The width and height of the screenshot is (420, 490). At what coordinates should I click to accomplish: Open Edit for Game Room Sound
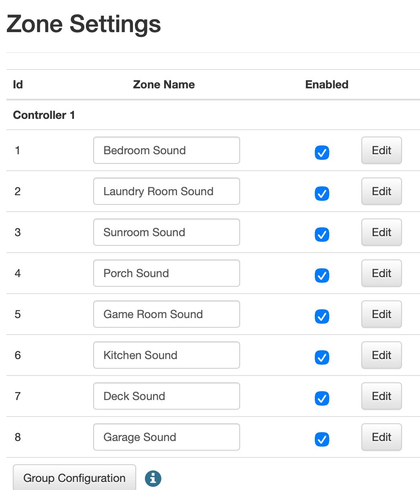tap(381, 314)
